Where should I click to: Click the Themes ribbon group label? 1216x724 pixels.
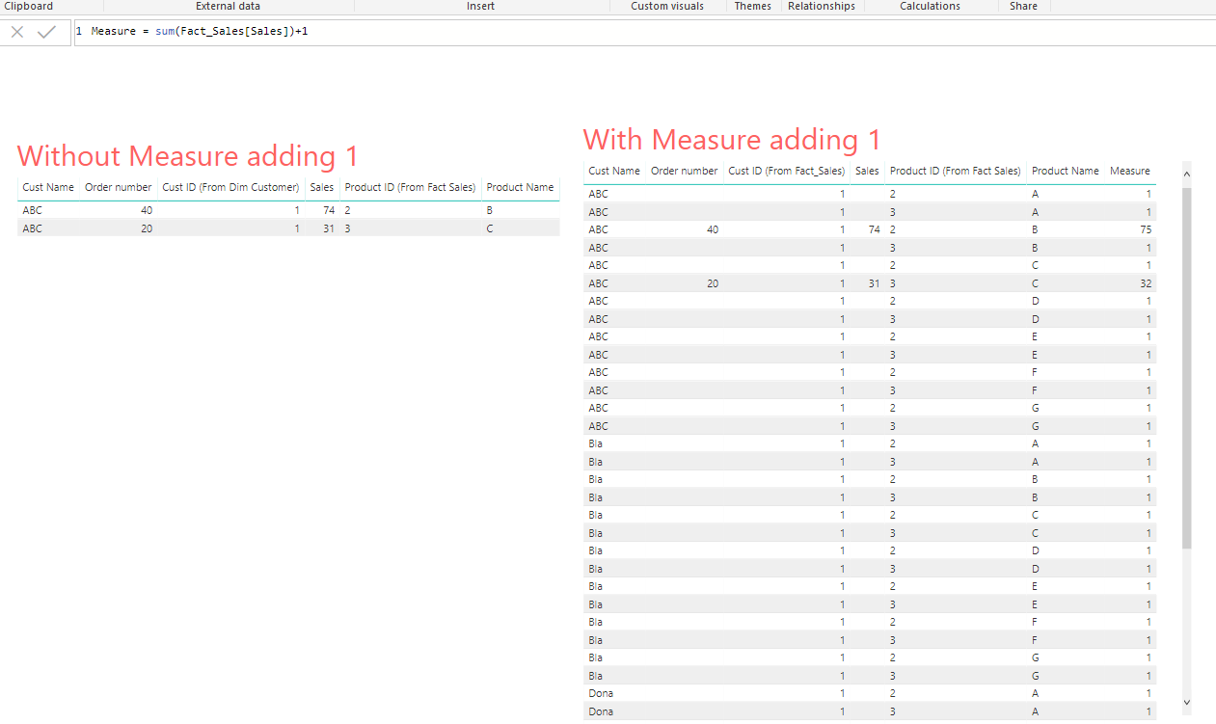[753, 6]
